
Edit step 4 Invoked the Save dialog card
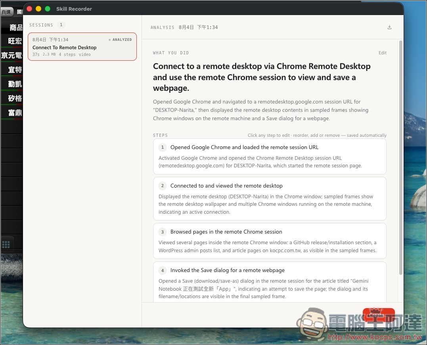click(270, 282)
